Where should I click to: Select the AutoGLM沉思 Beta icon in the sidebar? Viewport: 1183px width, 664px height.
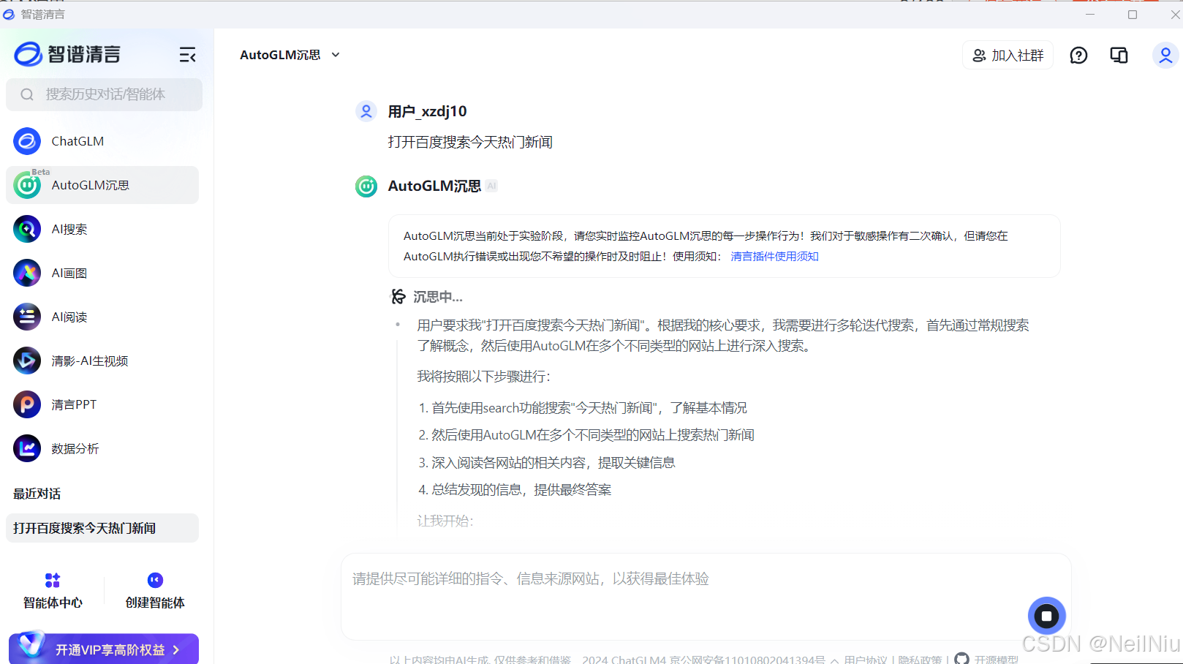coord(27,185)
